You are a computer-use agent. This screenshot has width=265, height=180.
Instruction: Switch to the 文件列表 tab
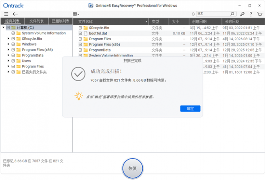37,21
